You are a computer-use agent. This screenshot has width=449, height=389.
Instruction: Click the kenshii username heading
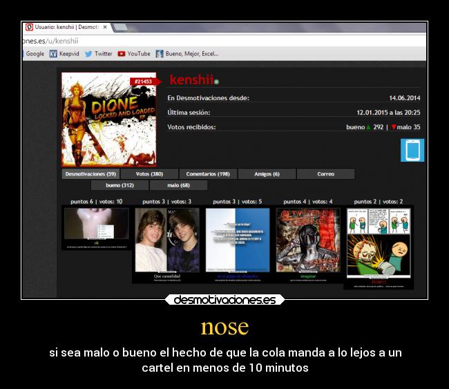click(x=191, y=79)
